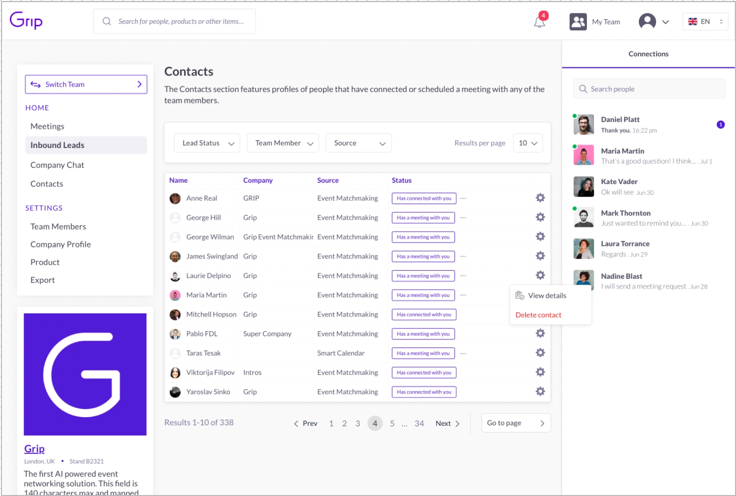Click Pablo FDL's meeting status badge
Image resolution: width=736 pixels, height=496 pixels.
pos(423,334)
